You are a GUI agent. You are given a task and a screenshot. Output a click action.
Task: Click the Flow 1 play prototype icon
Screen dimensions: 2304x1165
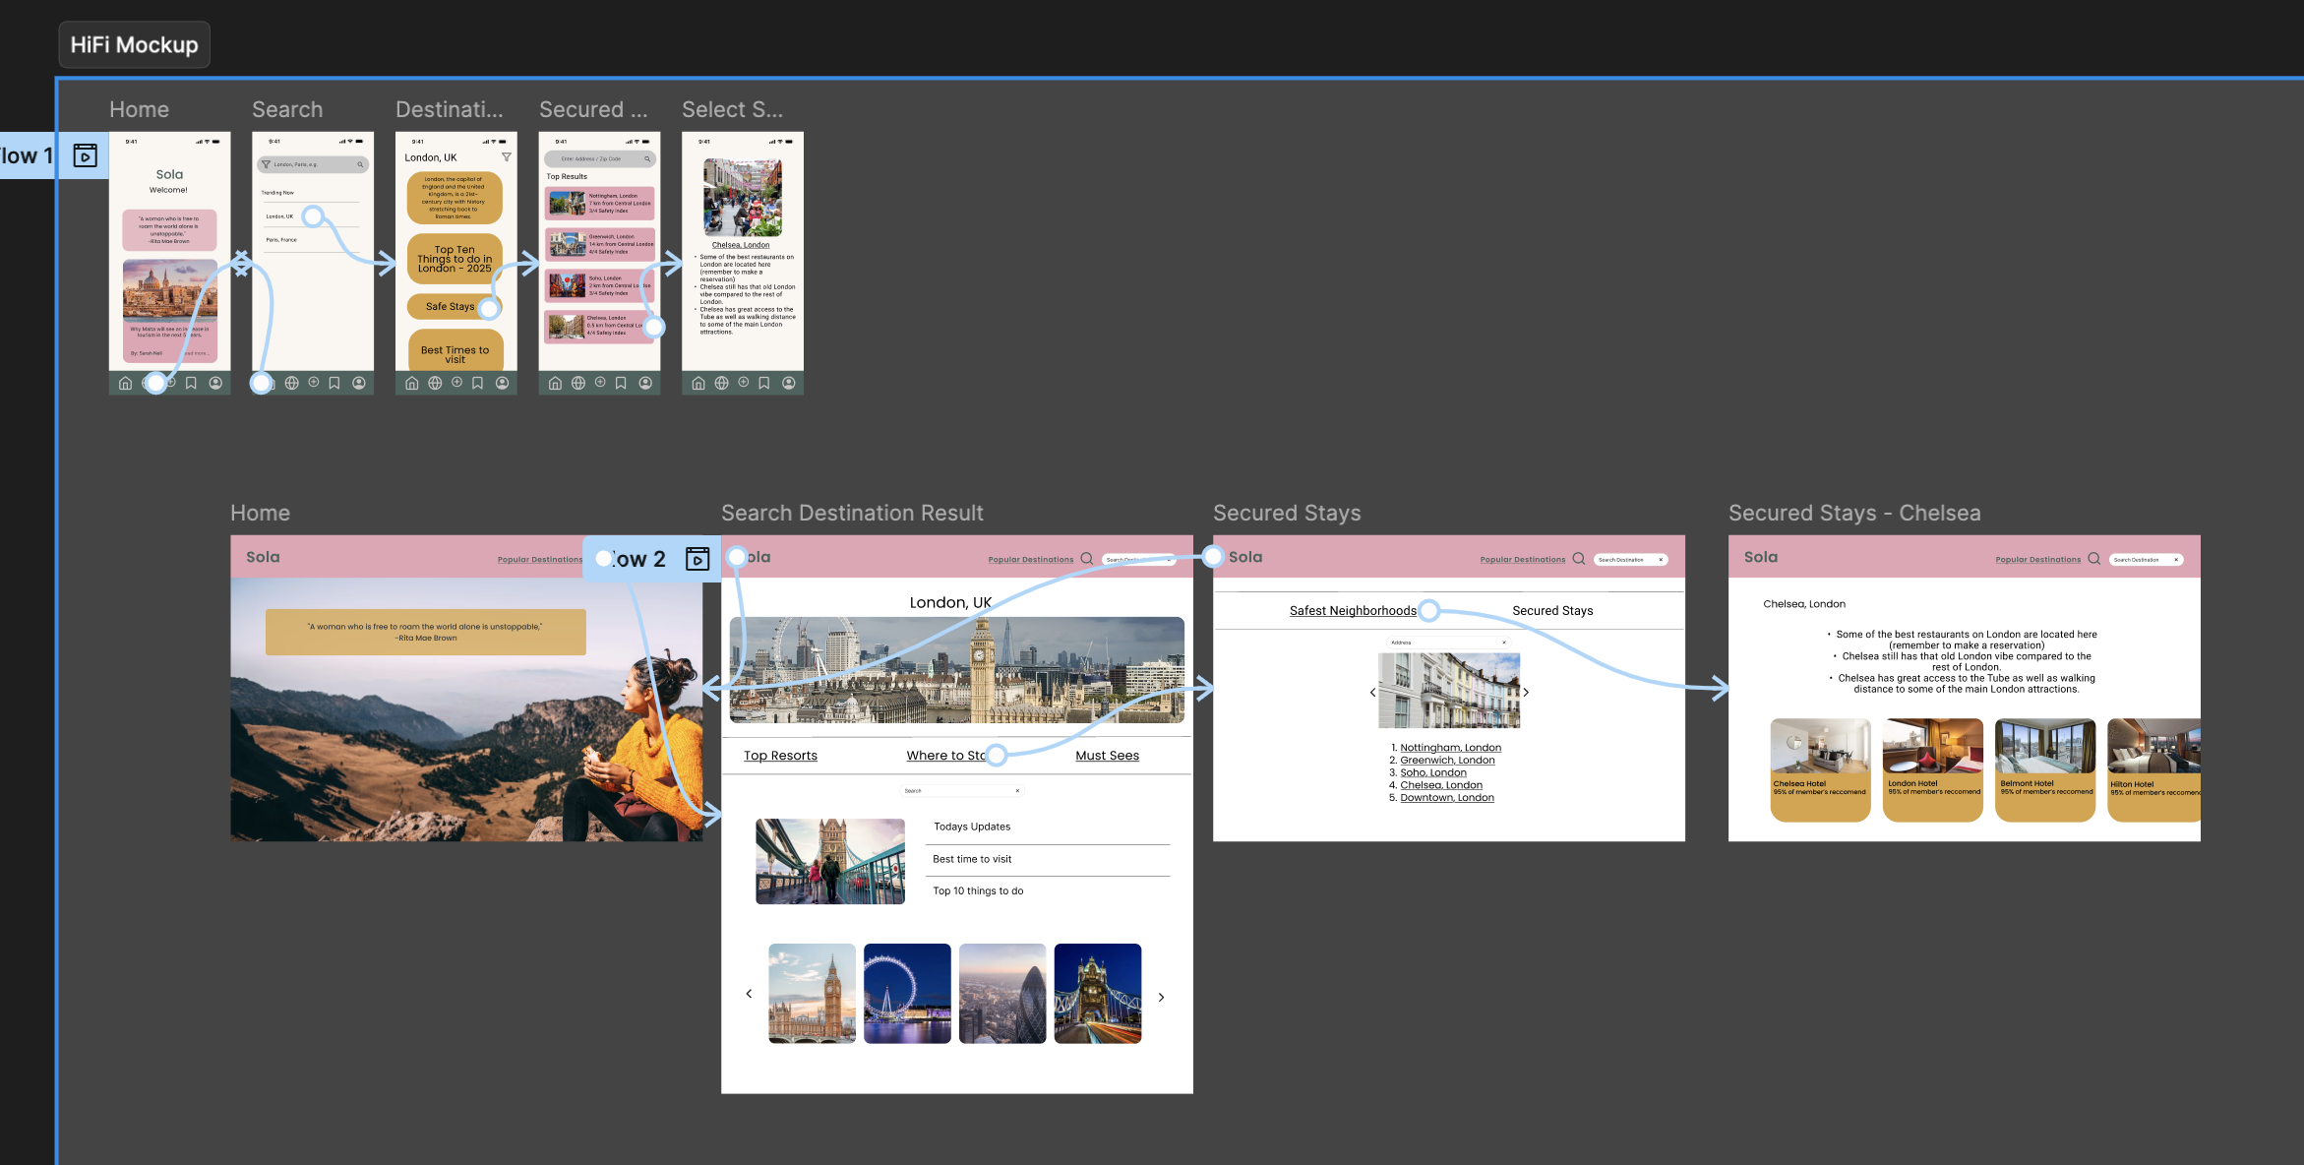(x=86, y=155)
